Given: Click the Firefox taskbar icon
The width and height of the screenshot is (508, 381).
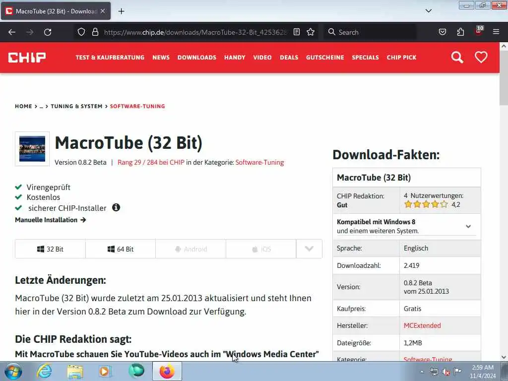Looking at the screenshot, I should click(167, 371).
